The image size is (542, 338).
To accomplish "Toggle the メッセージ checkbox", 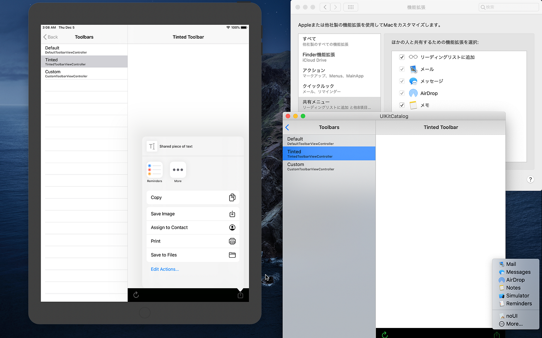I will pos(402,81).
